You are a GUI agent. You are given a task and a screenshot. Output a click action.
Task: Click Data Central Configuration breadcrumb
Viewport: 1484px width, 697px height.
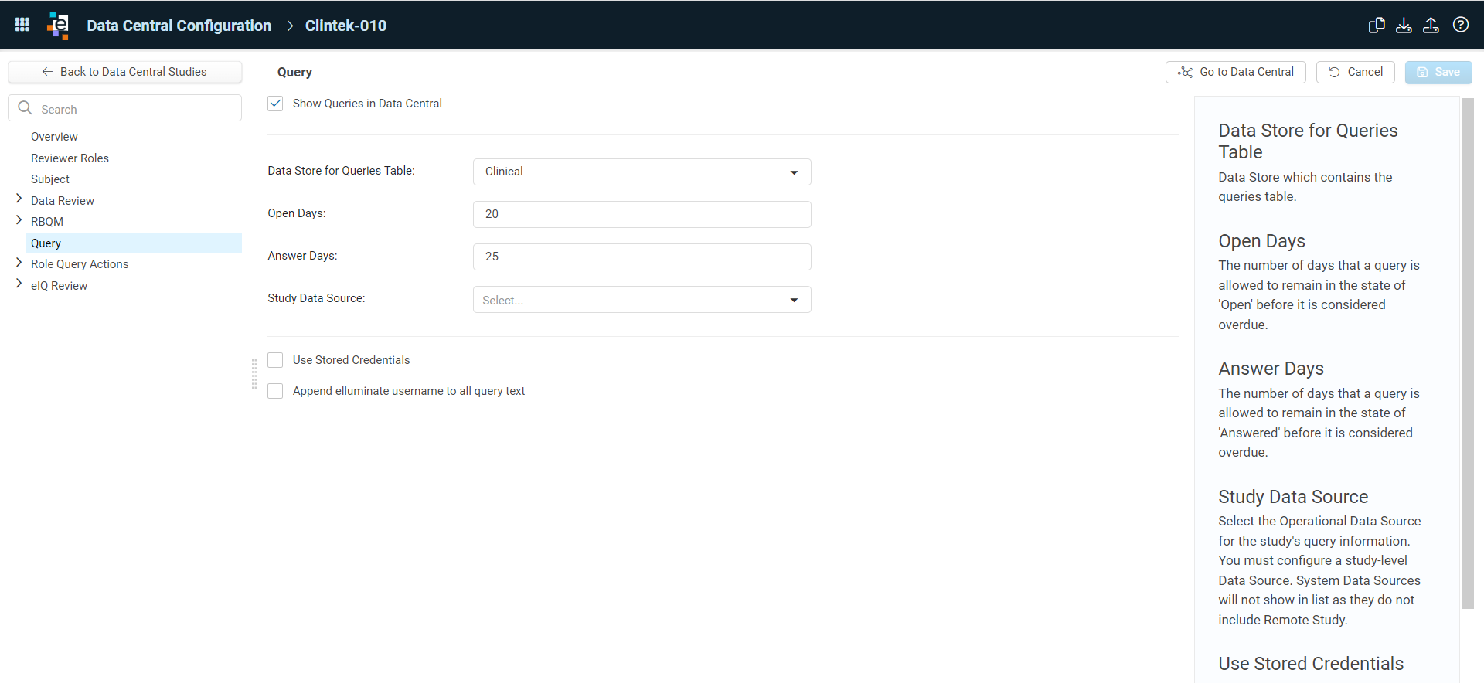coord(179,25)
